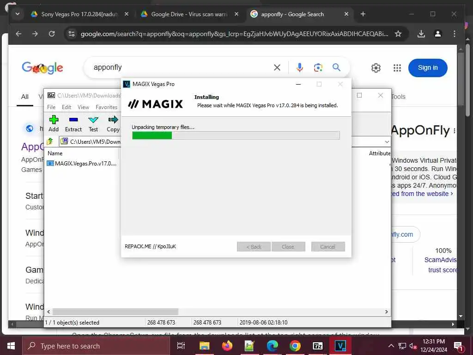Search by image with Google Lens icon

pyautogui.click(x=318, y=67)
